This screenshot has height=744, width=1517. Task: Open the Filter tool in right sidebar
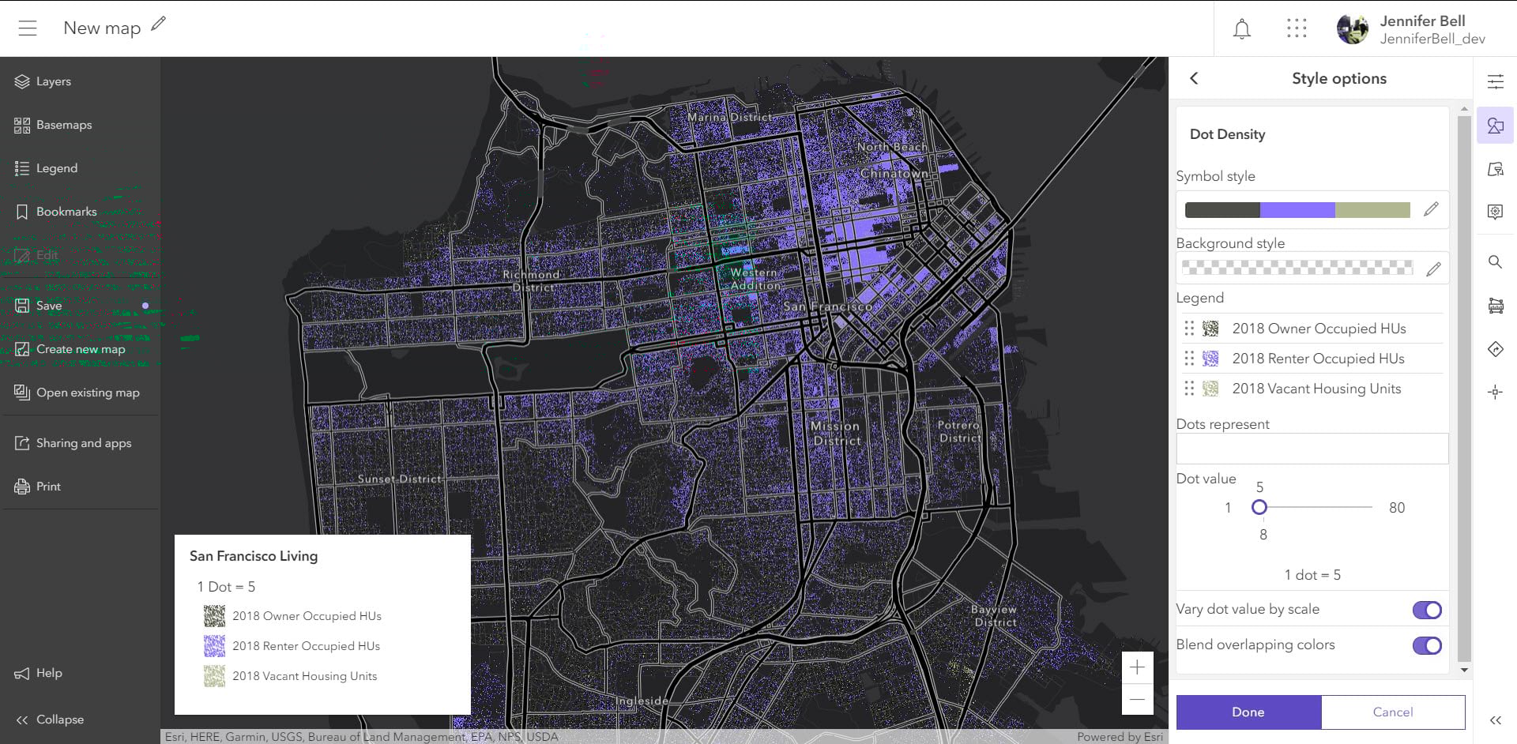1496,168
